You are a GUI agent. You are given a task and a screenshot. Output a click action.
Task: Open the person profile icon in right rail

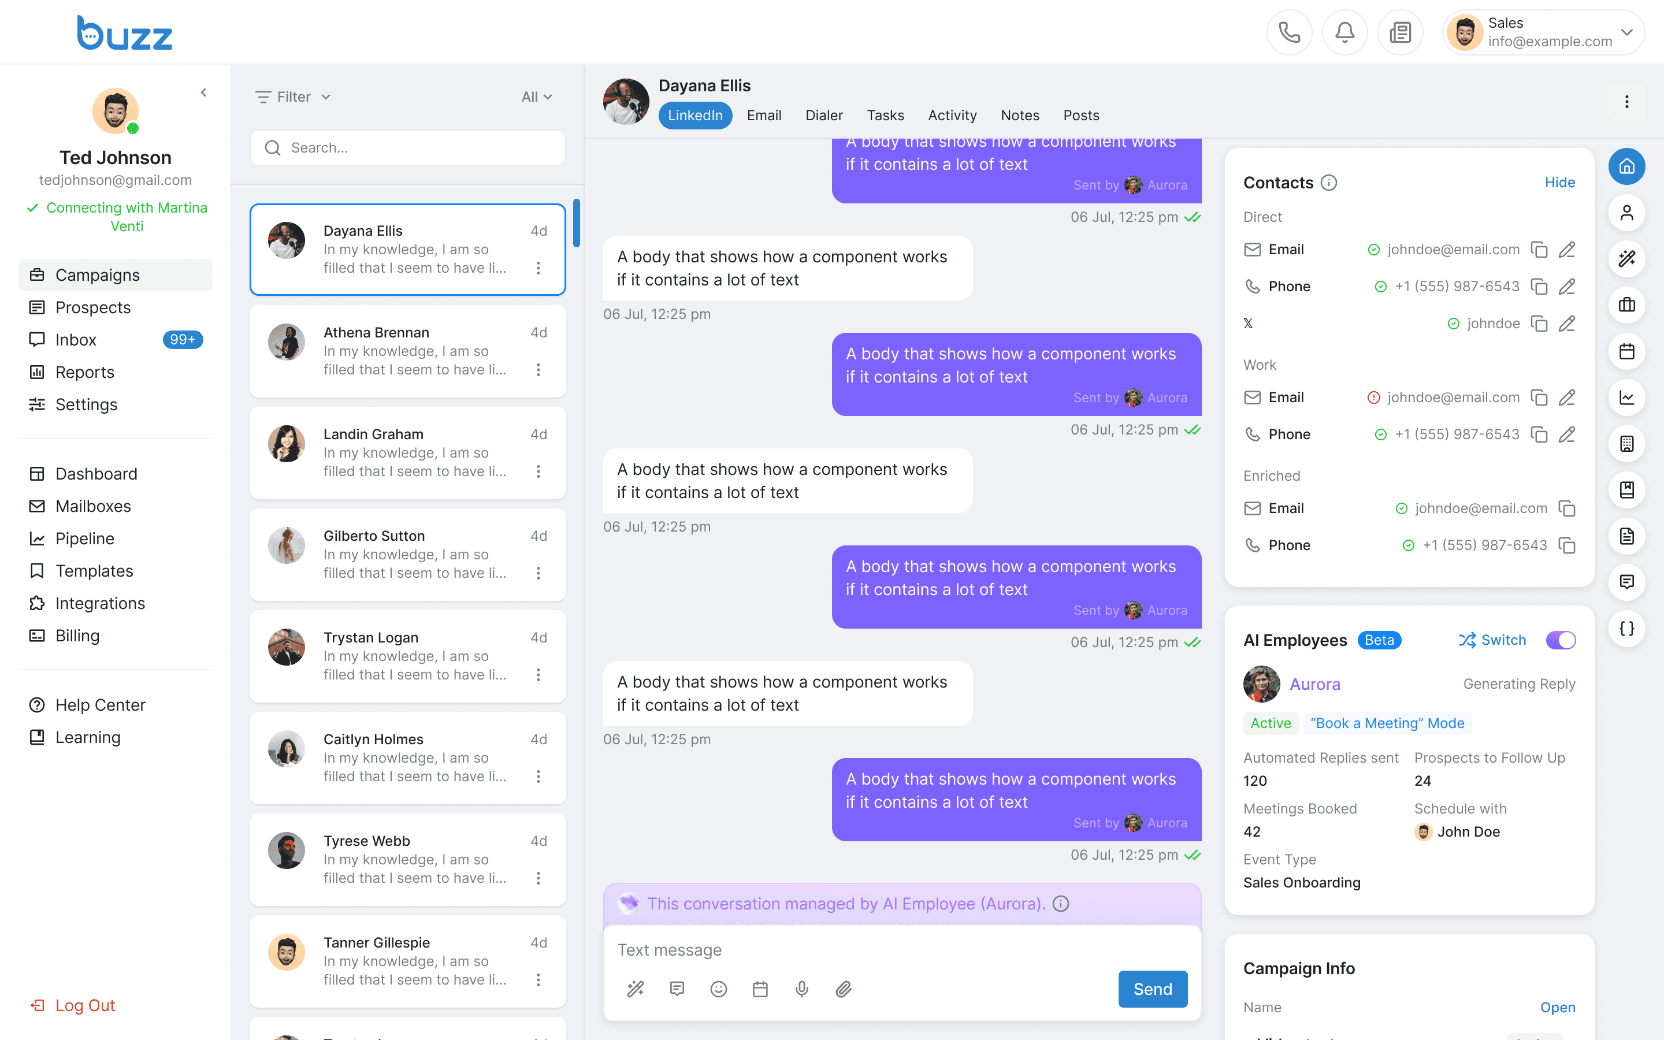pos(1627,213)
